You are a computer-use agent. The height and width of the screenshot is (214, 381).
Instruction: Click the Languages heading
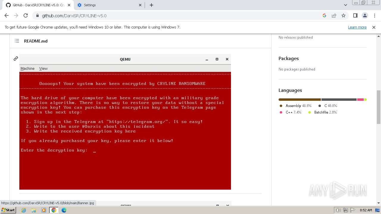coord(290,90)
